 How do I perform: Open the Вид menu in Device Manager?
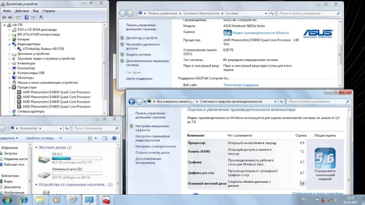(35, 11)
